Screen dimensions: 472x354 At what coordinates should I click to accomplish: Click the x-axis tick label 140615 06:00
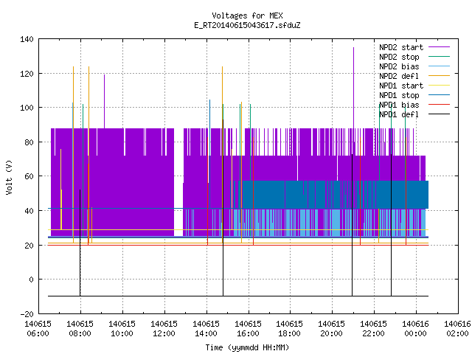coord(38,329)
